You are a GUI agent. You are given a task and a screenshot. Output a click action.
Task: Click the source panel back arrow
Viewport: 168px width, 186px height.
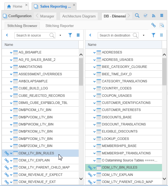(7, 35)
